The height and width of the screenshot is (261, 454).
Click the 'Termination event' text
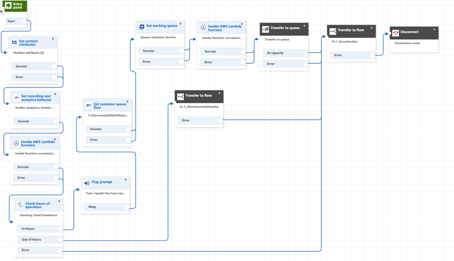point(407,43)
